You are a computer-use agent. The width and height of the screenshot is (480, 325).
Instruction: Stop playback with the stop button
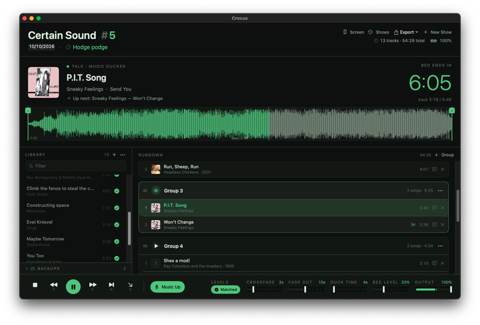pyautogui.click(x=35, y=285)
